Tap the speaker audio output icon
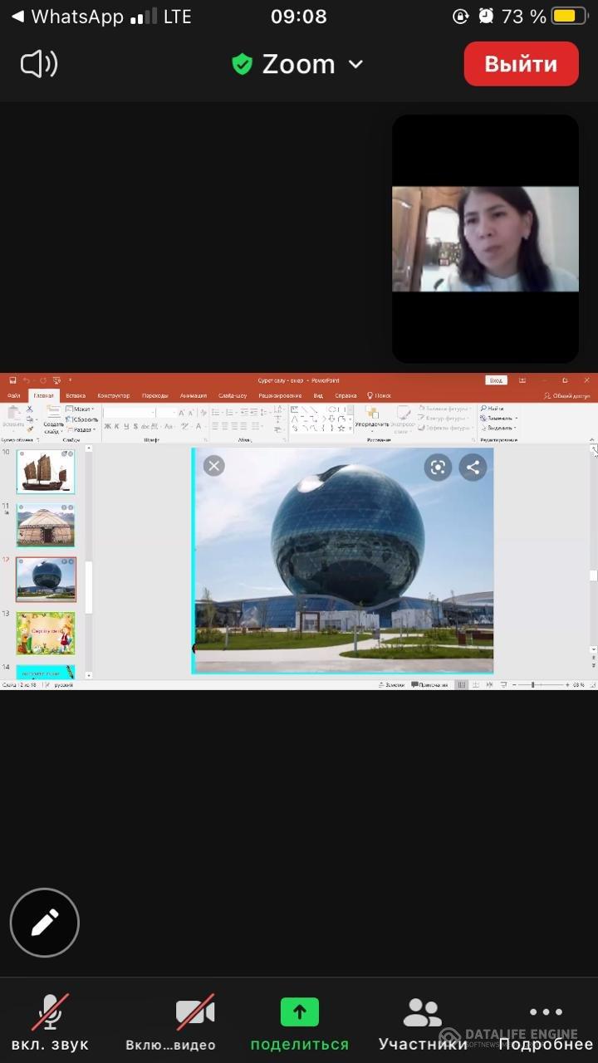The image size is (598, 1063). [39, 64]
